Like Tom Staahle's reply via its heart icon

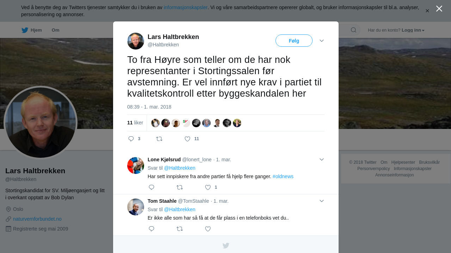[208, 229]
